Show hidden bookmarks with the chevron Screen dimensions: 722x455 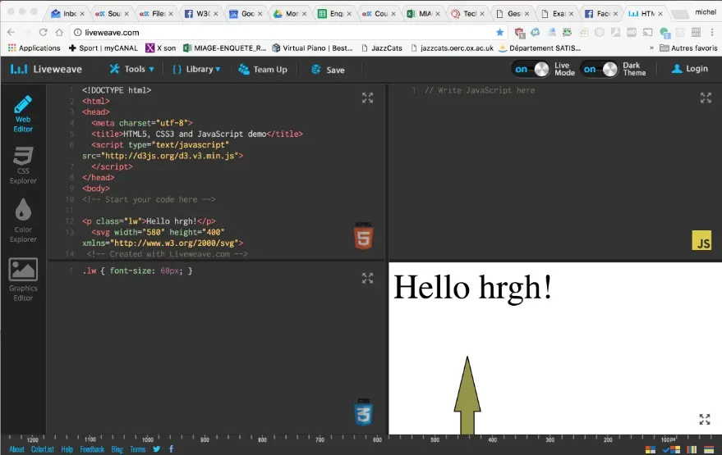[651, 48]
